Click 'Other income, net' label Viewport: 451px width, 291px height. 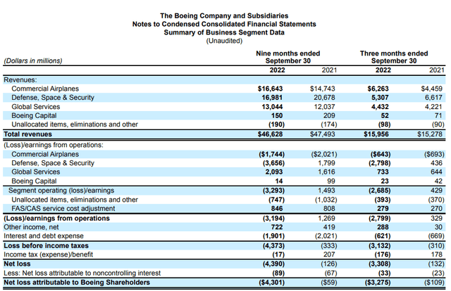point(31,227)
